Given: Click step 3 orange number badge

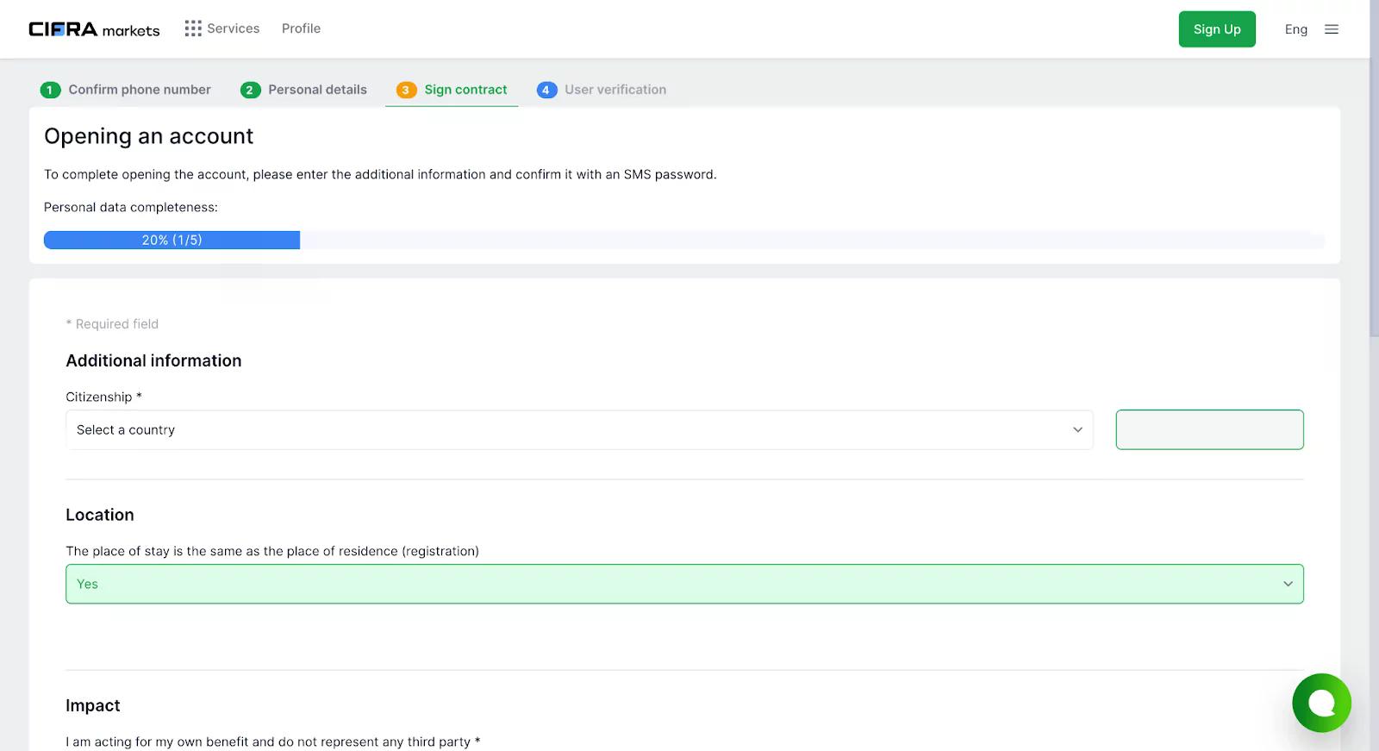Looking at the screenshot, I should tap(406, 90).
